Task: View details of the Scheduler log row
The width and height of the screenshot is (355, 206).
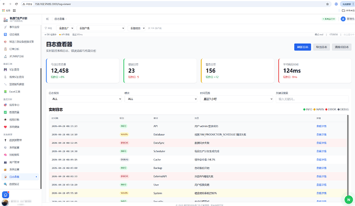Action: [321, 151]
